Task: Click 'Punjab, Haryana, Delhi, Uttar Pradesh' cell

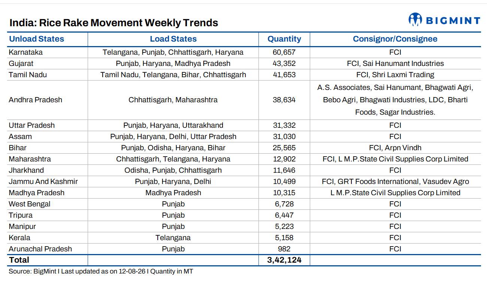Action: 173,136
